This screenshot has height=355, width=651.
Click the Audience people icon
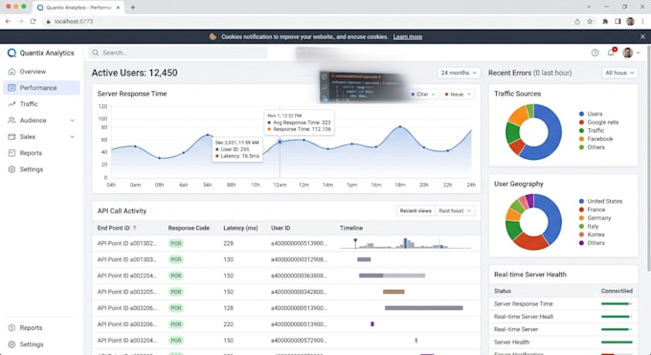point(11,120)
